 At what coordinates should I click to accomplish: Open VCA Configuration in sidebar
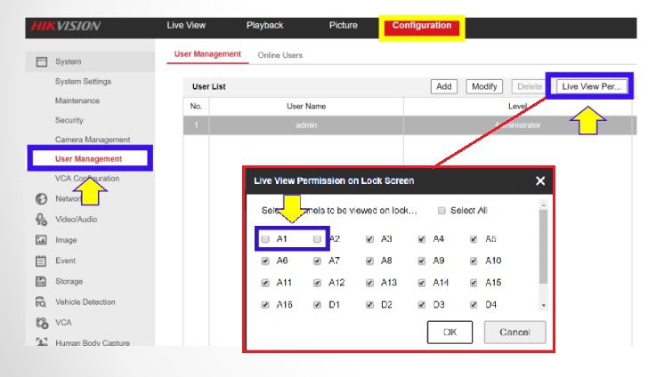click(x=87, y=179)
